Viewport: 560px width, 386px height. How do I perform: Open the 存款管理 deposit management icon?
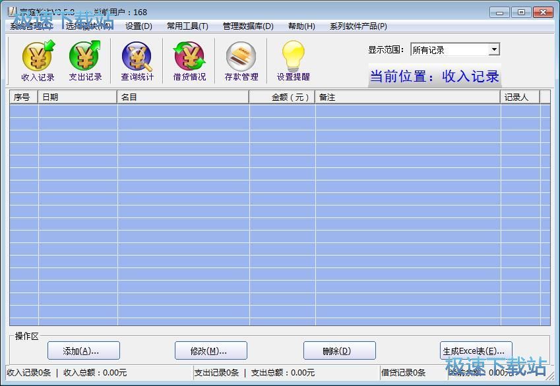coord(241,61)
